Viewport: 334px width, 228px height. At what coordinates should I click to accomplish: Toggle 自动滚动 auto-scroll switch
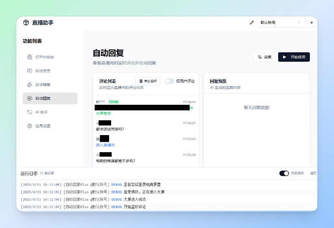click(x=284, y=173)
